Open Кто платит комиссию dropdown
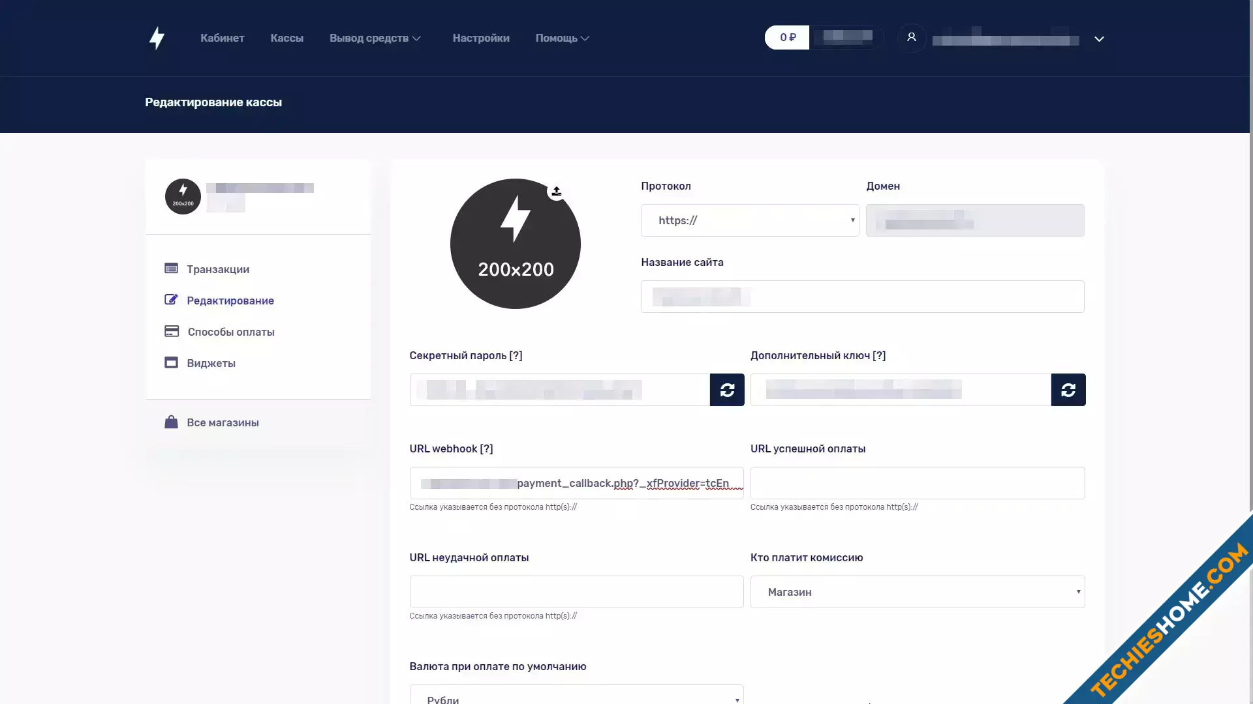 (918, 592)
